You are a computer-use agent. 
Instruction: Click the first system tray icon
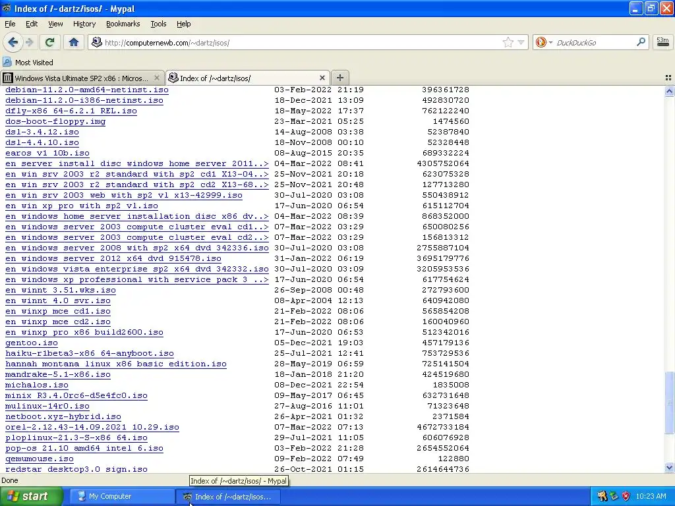pos(602,496)
